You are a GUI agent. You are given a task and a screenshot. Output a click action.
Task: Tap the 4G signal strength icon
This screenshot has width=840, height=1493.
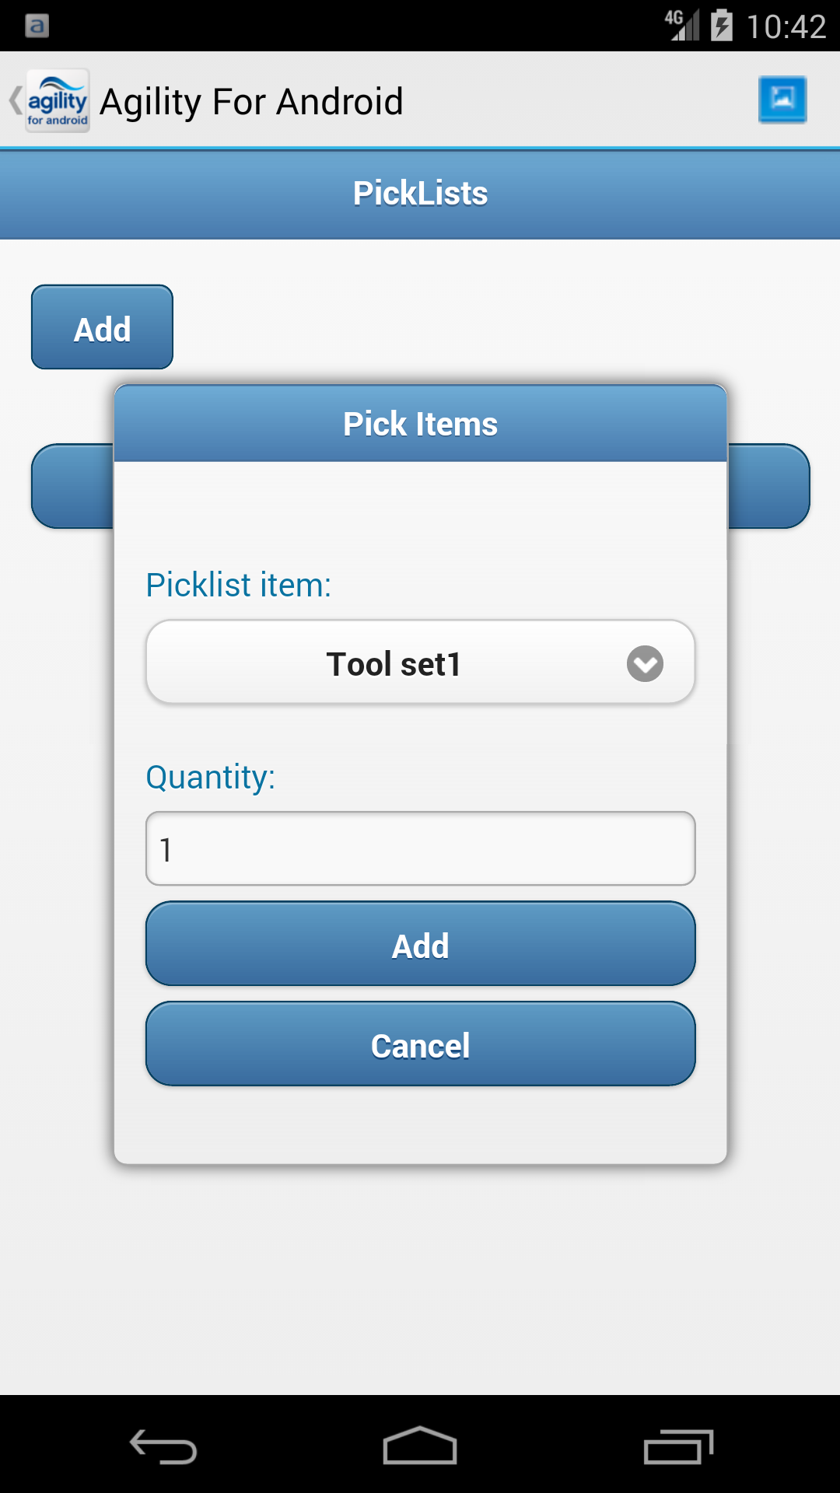(x=682, y=26)
